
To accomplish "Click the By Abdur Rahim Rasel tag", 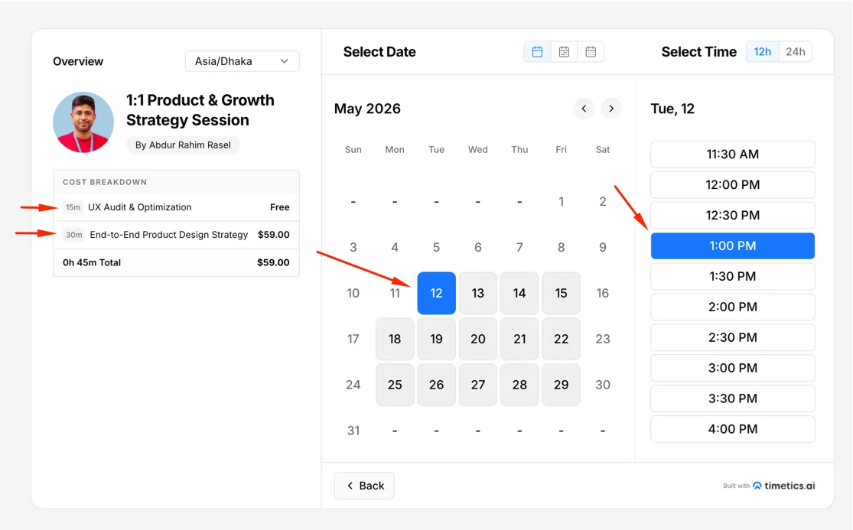I will (x=183, y=145).
